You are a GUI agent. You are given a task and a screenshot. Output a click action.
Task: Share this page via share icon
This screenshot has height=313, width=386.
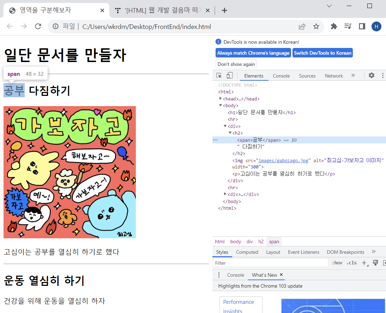[x=302, y=26]
